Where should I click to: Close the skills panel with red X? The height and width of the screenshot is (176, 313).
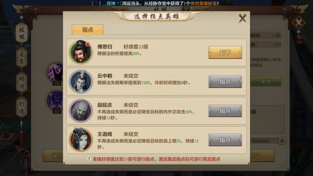(299, 23)
